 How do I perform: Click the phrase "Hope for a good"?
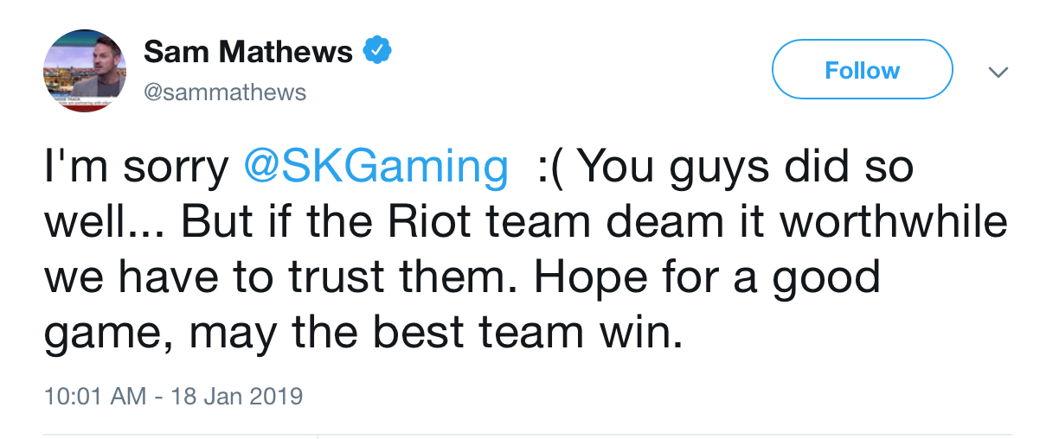tap(707, 277)
